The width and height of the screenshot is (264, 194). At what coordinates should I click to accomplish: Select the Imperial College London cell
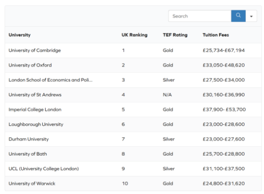coord(35,109)
